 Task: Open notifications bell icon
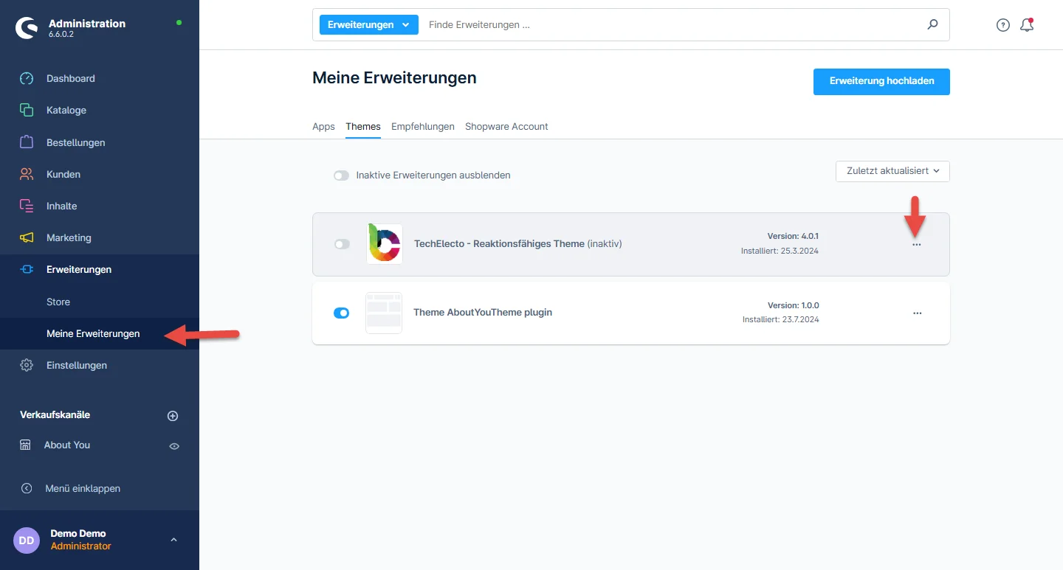tap(1026, 25)
